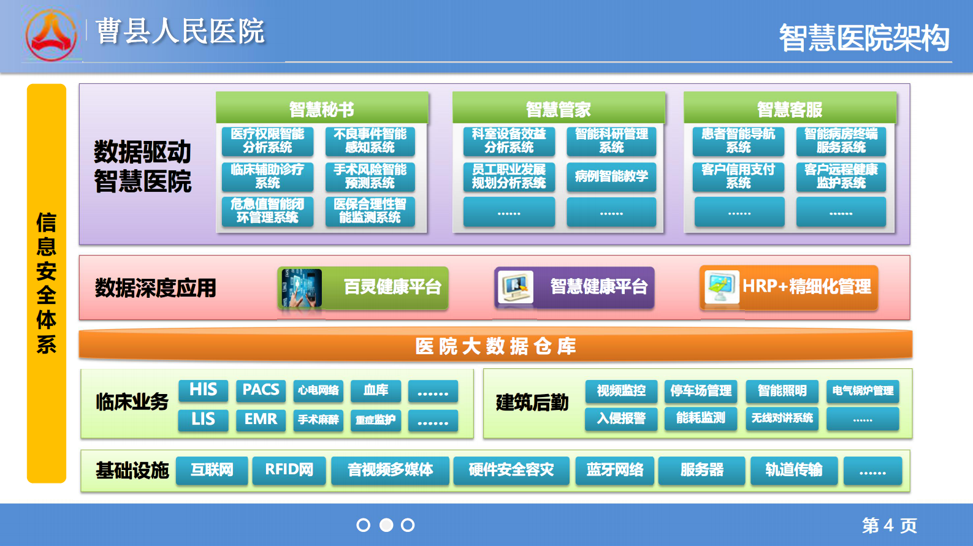Click the 智慧健康平台 purple button

click(x=574, y=287)
